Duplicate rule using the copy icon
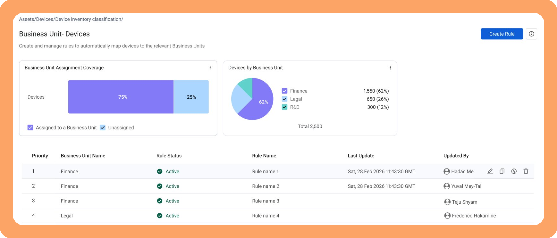The image size is (557, 238). pos(502,171)
